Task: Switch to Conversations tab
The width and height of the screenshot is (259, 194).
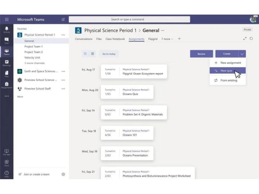Action: click(x=83, y=39)
